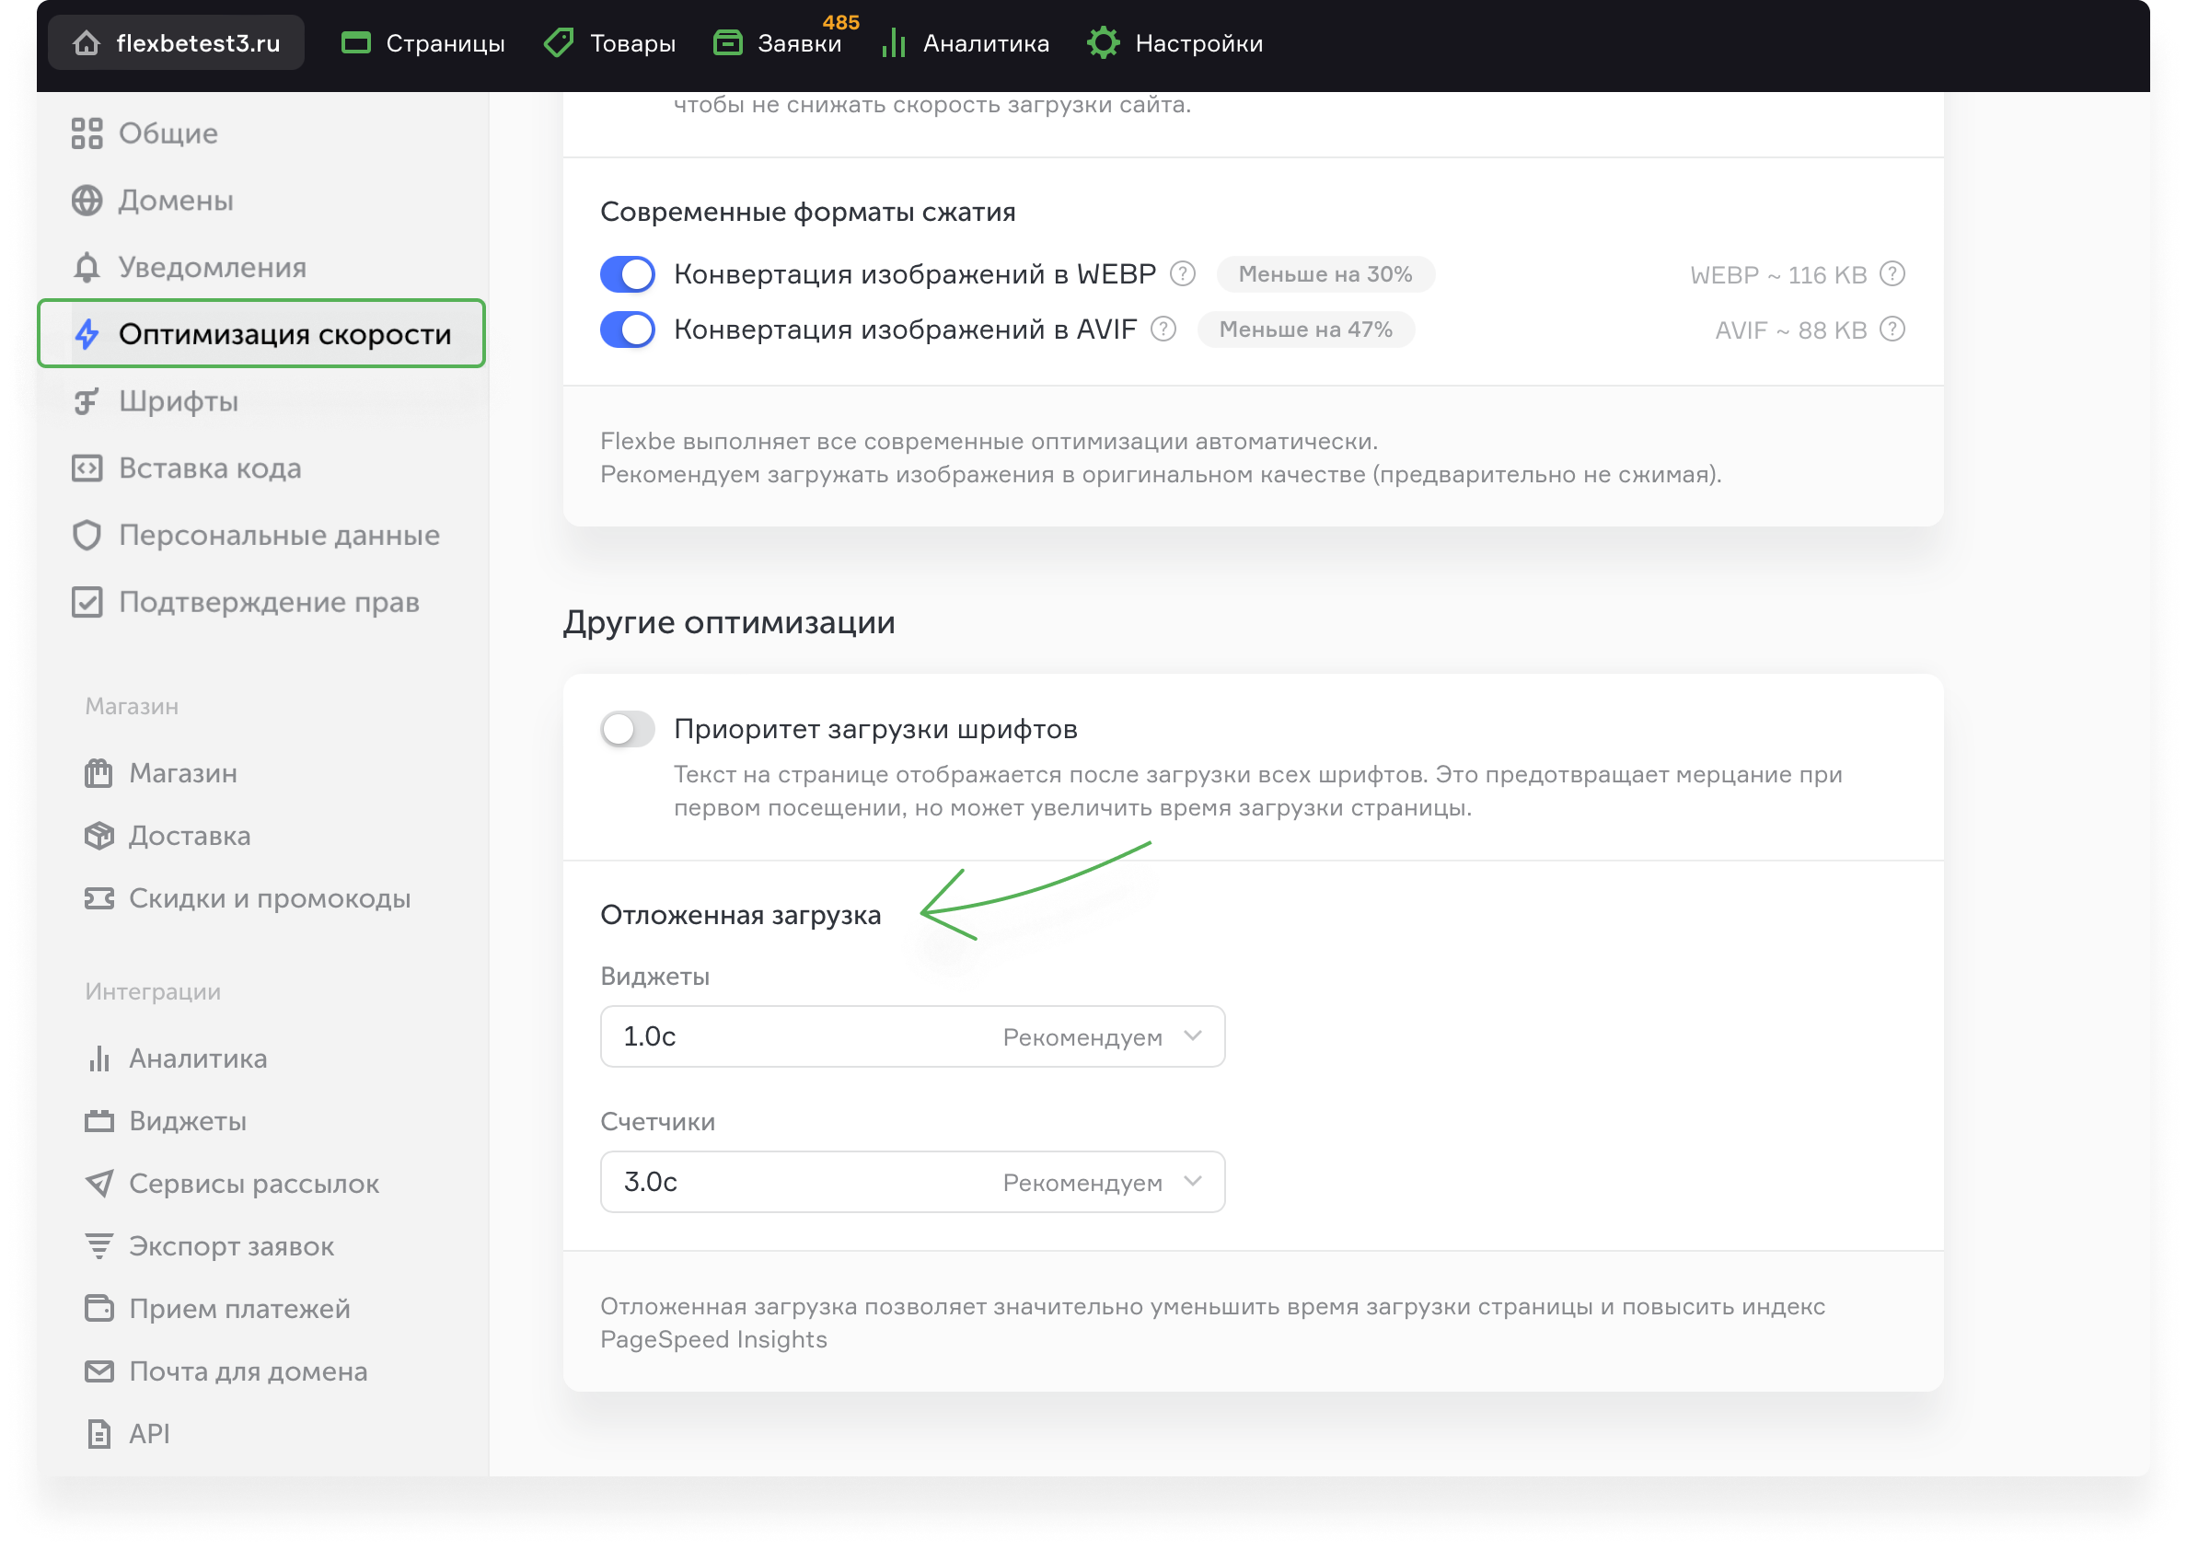Click the API document icon
The image size is (2187, 1550).
[99, 1433]
